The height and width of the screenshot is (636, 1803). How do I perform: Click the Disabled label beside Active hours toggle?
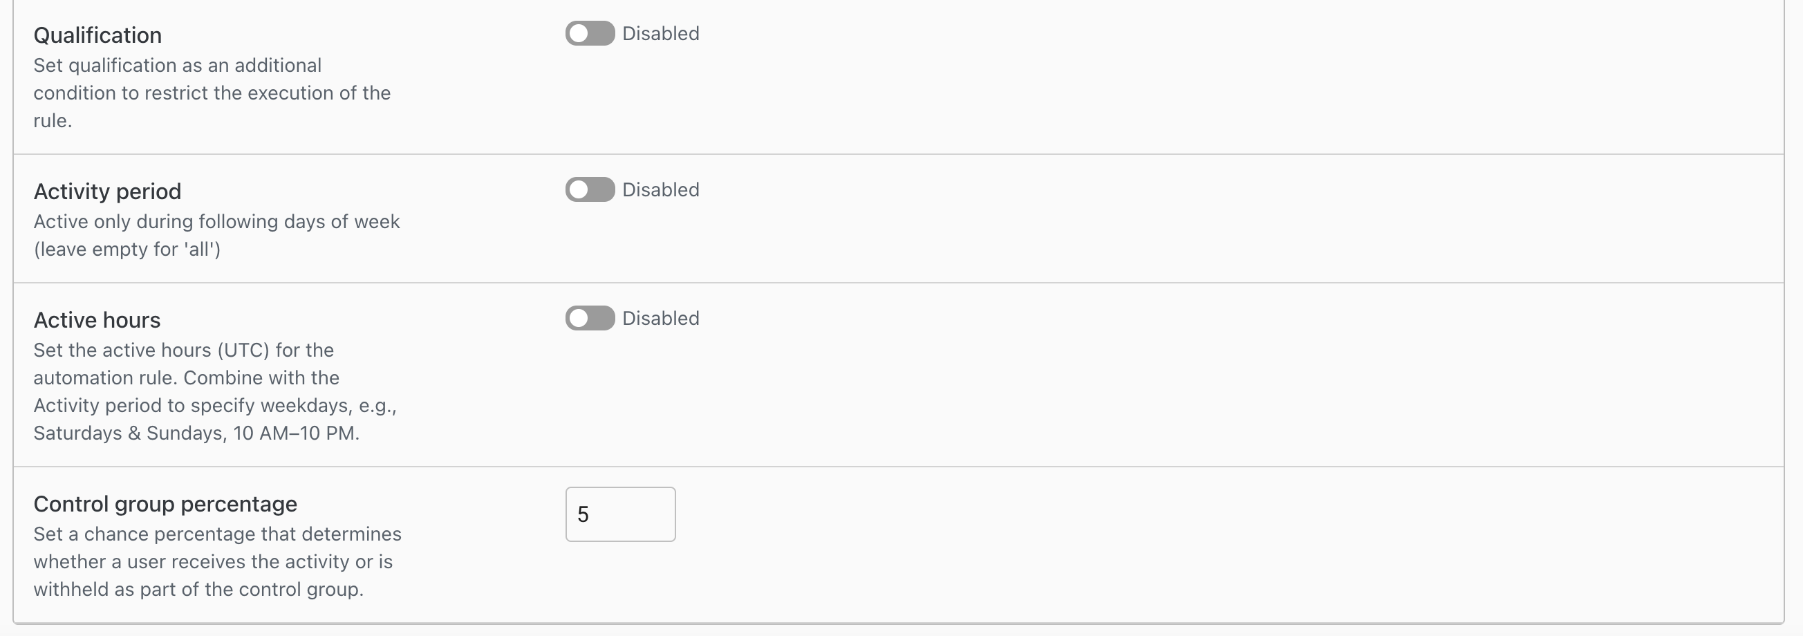660,319
